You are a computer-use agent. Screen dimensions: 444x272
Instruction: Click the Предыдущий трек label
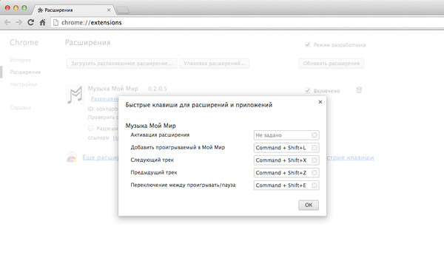pyautogui.click(x=154, y=172)
